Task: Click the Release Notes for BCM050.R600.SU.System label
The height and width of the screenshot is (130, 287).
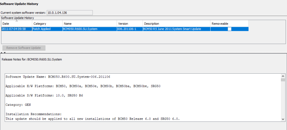Action: point(32,59)
